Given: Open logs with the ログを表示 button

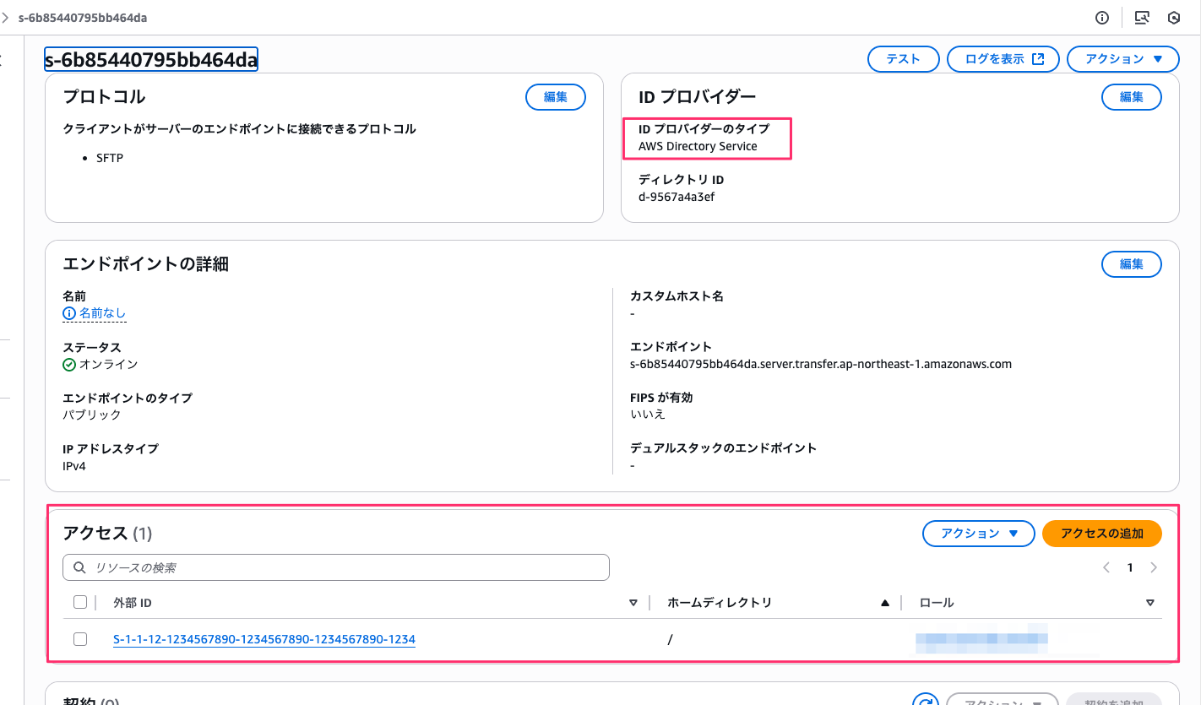Looking at the screenshot, I should [x=1003, y=59].
